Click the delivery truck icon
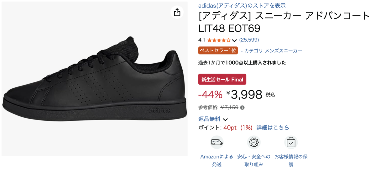Image resolution: width=376 pixels, height=171 pixels. pos(217,142)
